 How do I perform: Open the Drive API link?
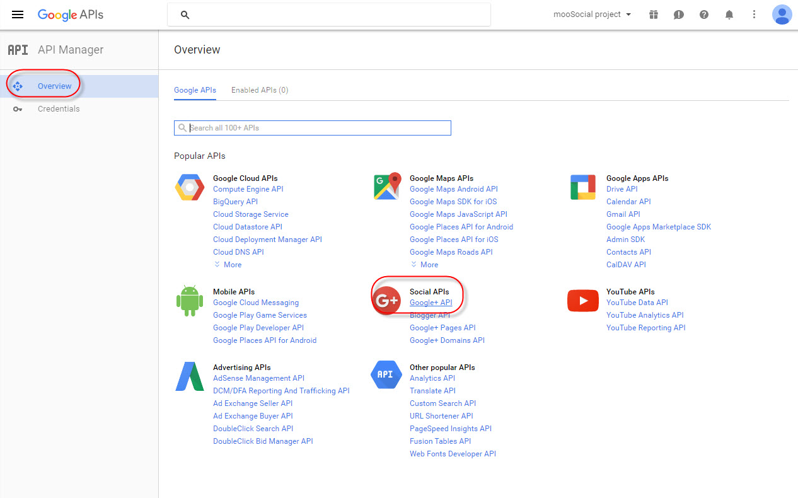click(622, 188)
